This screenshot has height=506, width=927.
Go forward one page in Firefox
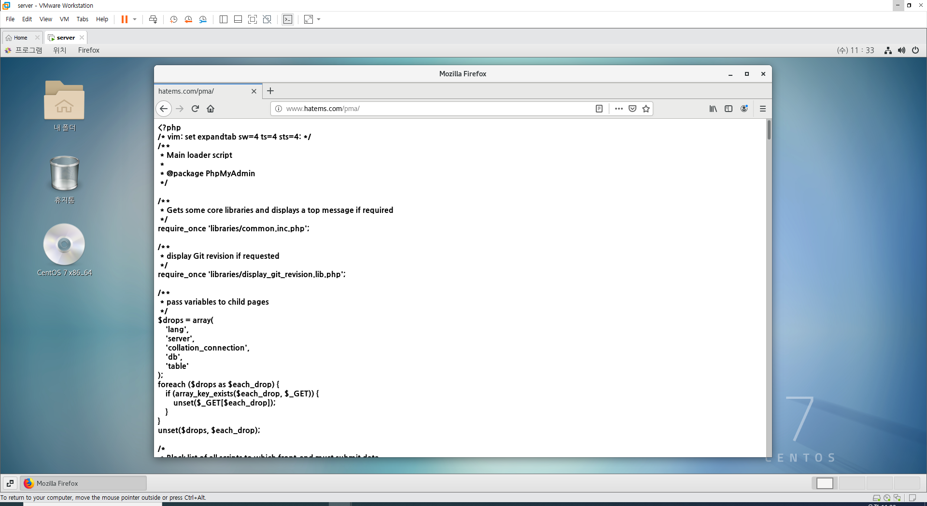coord(180,109)
